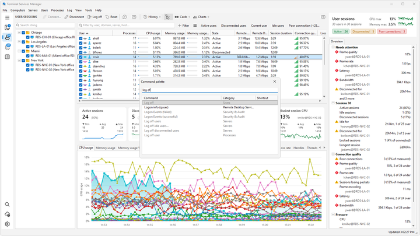
Task: Select Logon info (quser) command
Action: [x=210, y=107]
